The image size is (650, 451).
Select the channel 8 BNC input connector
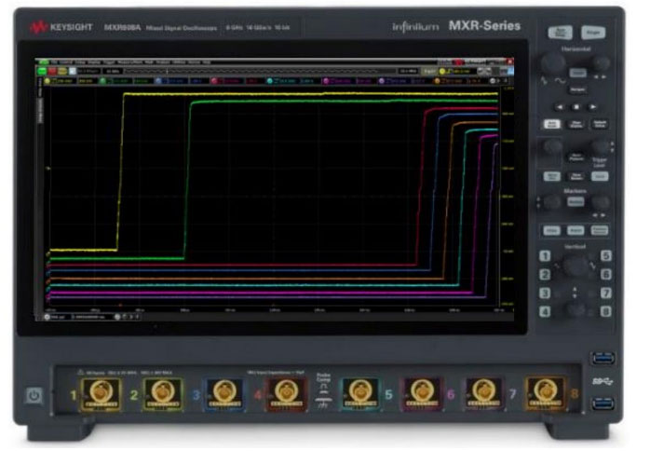[545, 393]
